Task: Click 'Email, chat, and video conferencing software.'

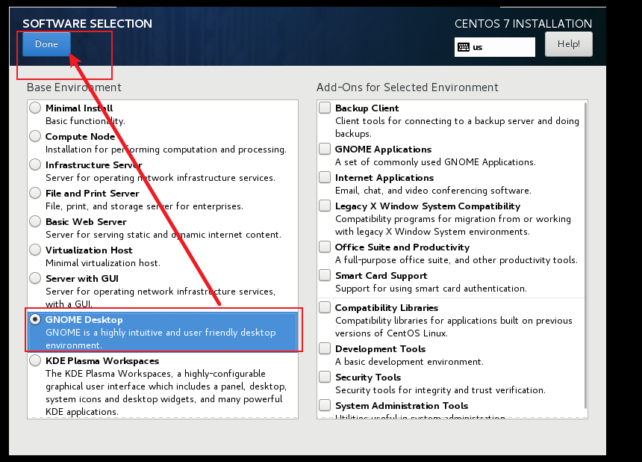Action: (433, 191)
